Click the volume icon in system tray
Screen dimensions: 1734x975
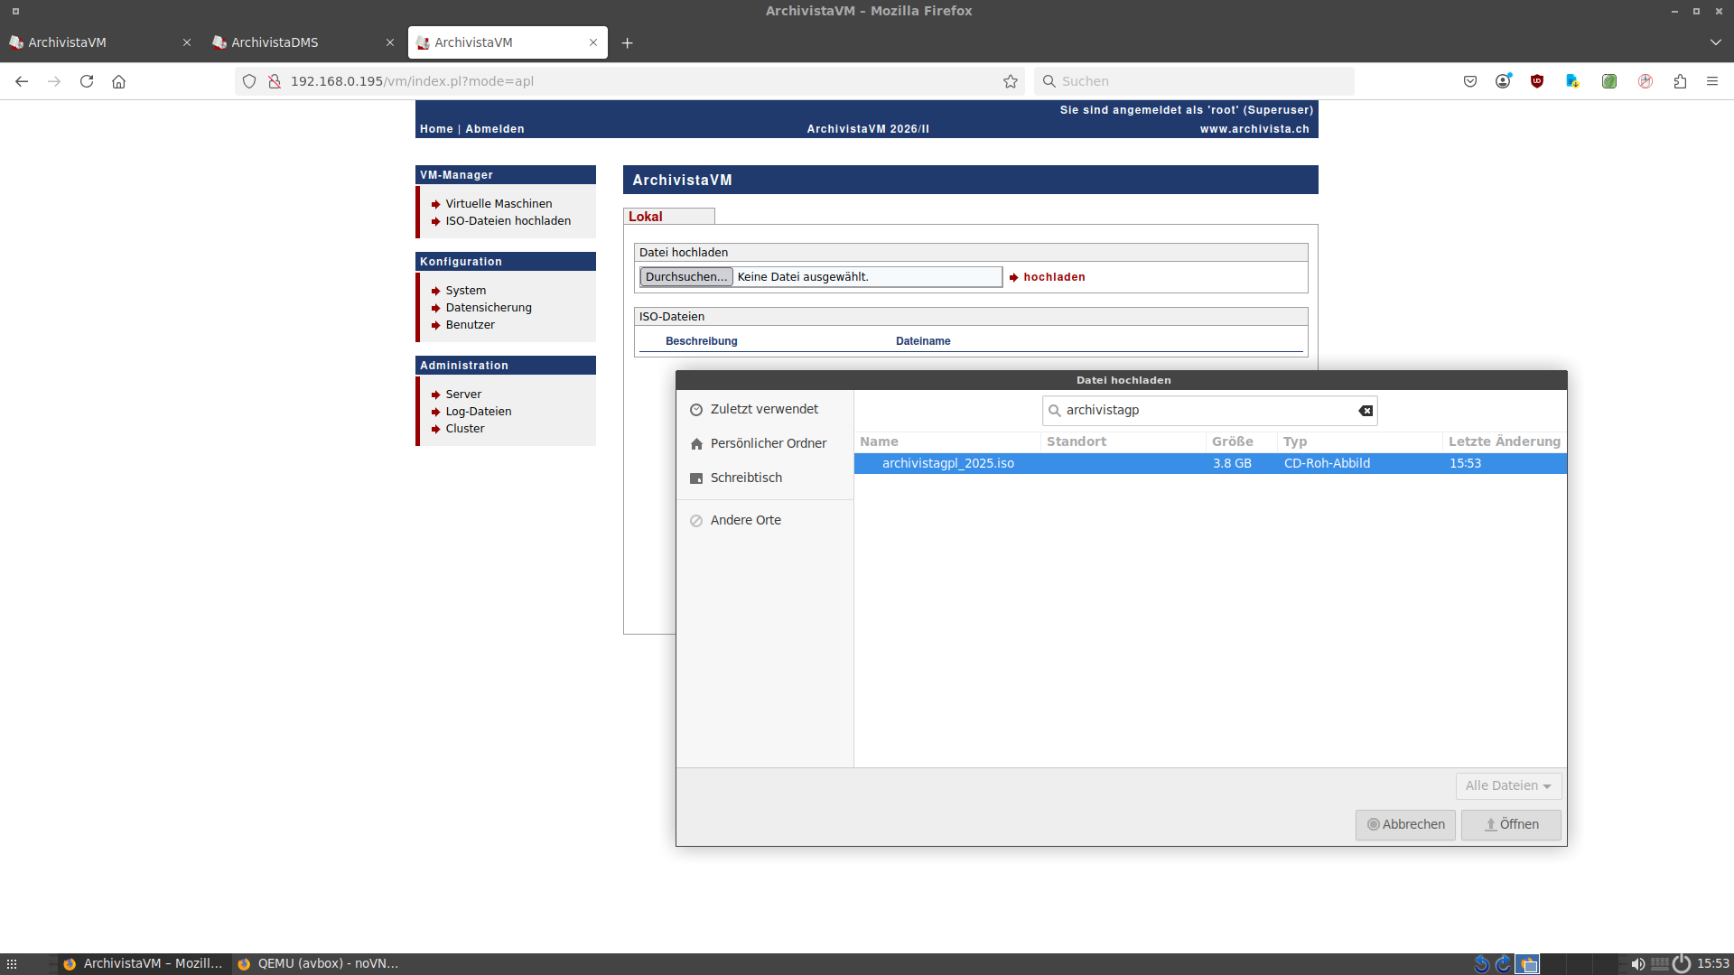click(1636, 964)
